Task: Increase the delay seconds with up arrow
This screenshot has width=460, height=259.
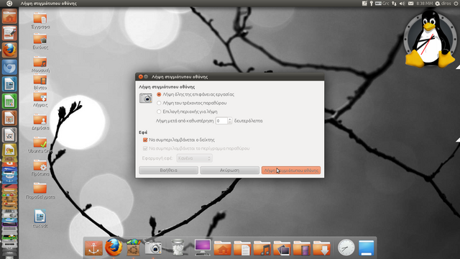Action: click(230, 119)
